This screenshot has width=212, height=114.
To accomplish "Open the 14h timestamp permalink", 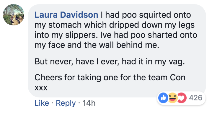I will pyautogui.click(x=89, y=103).
